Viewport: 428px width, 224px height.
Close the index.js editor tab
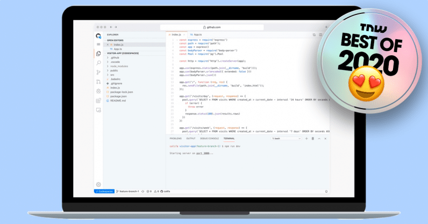pos(184,35)
